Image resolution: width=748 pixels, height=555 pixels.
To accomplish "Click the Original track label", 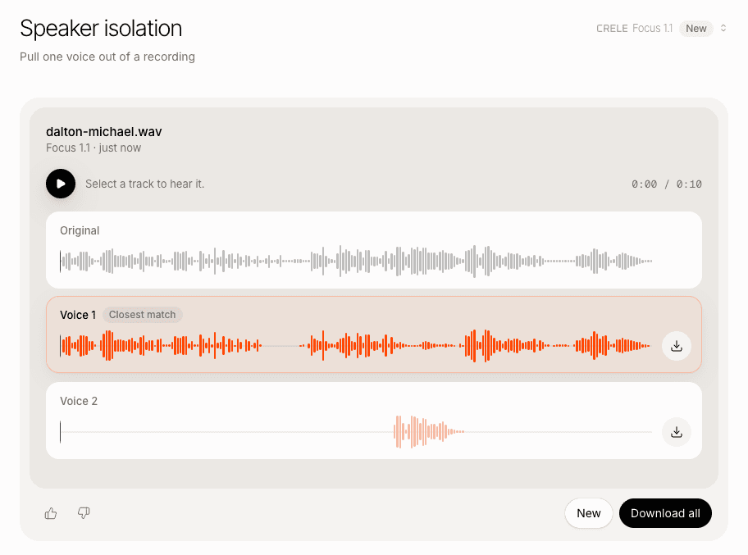I will 80,231.
